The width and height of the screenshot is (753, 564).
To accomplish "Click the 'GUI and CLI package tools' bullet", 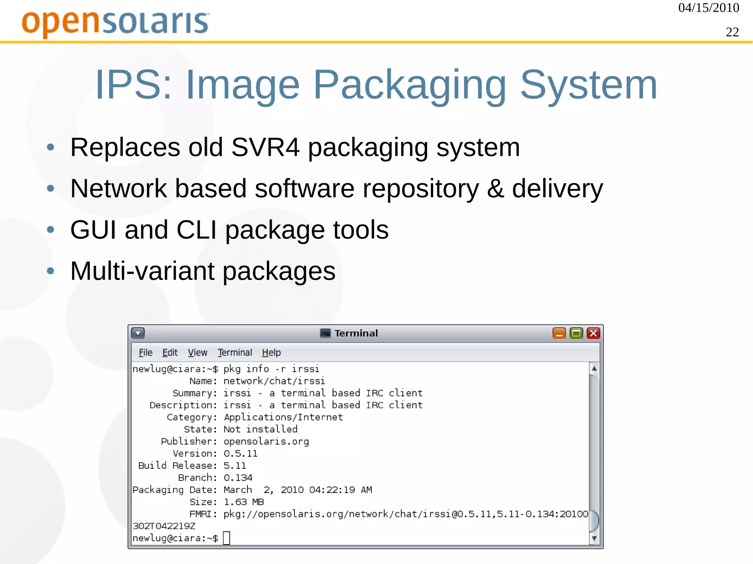I will point(229,230).
